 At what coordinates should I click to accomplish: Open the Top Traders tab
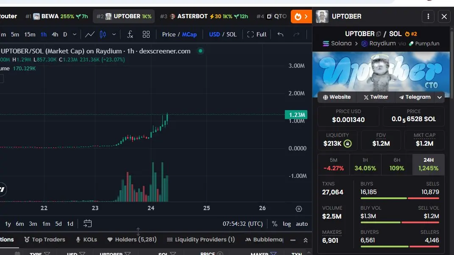pos(45,240)
